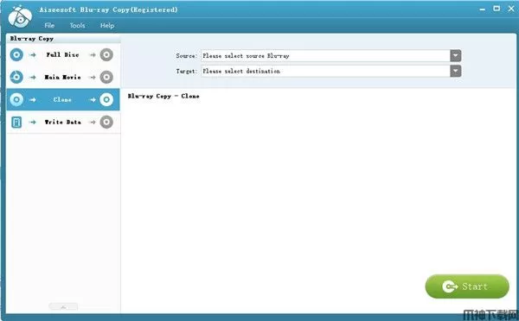Image resolution: width=519 pixels, height=321 pixels.
Task: Click the Main Movie source disc icon
Action: coord(16,78)
